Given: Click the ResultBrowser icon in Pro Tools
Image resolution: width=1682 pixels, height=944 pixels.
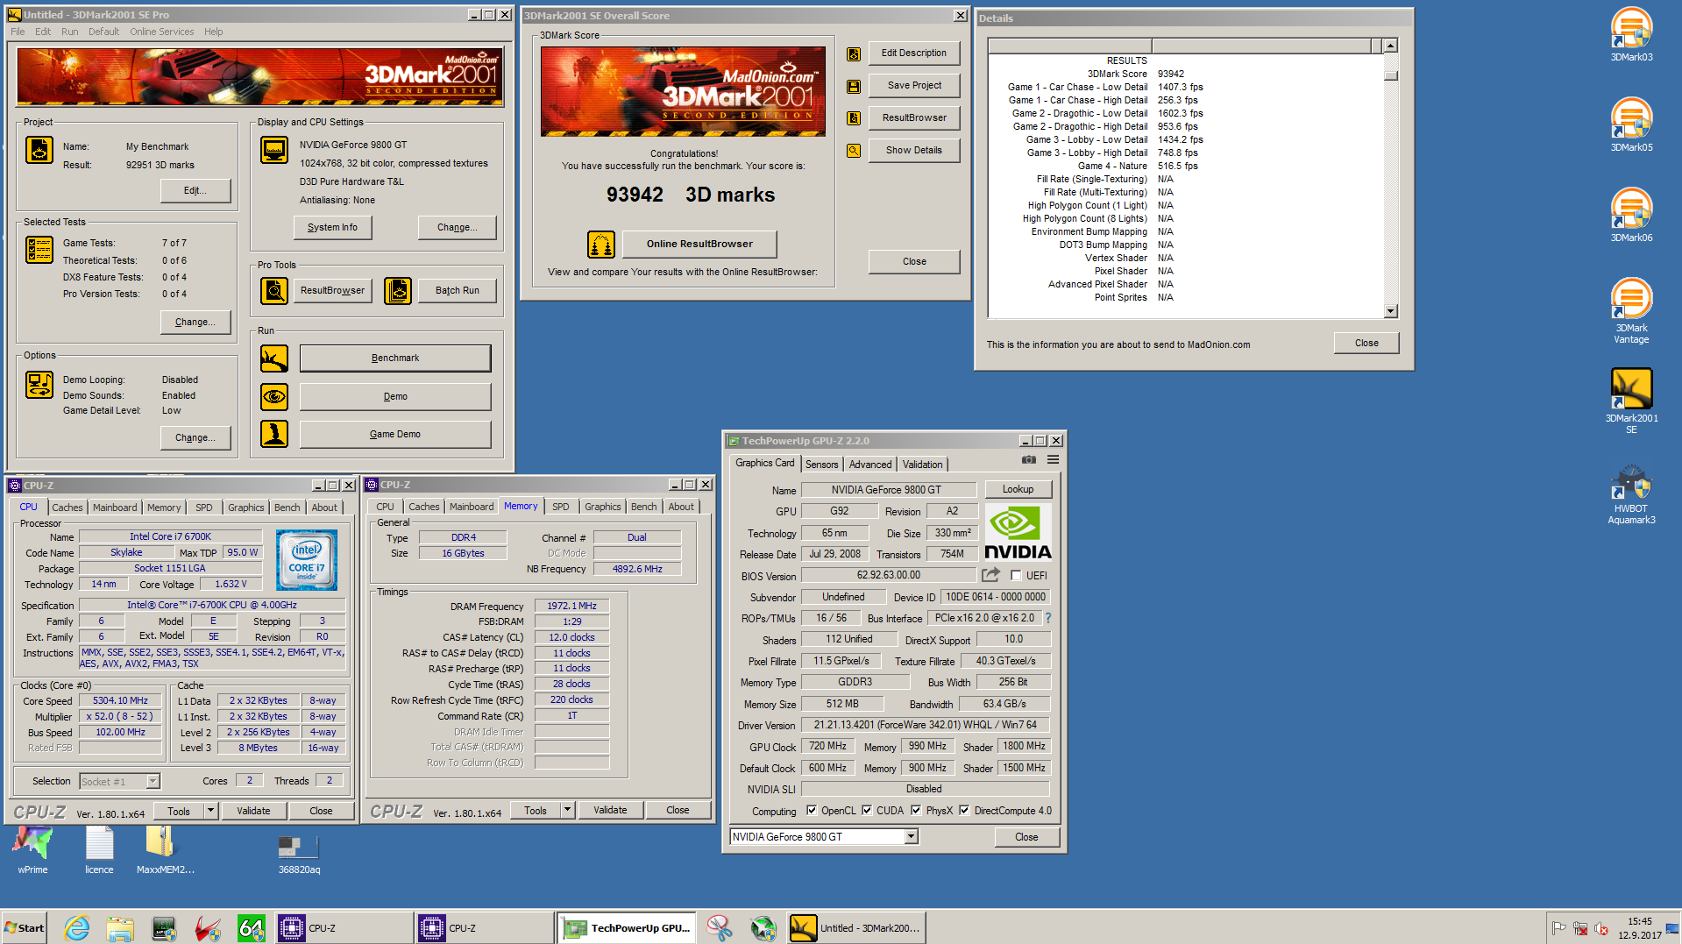Looking at the screenshot, I should (x=274, y=291).
